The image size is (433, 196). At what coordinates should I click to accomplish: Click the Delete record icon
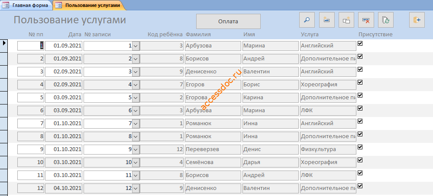point(366,20)
